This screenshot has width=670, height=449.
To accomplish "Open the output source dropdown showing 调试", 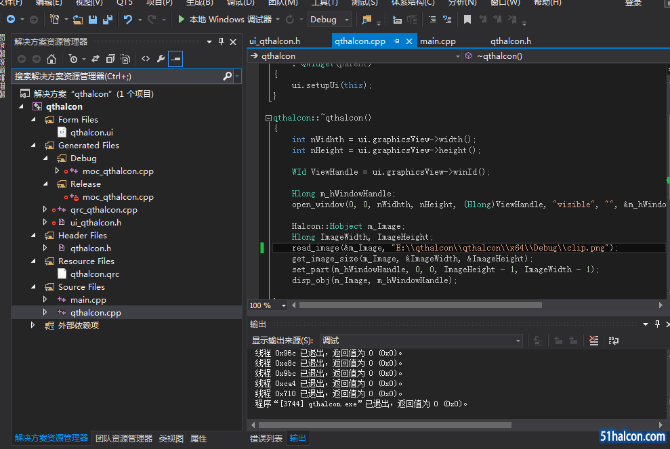I will (x=421, y=341).
